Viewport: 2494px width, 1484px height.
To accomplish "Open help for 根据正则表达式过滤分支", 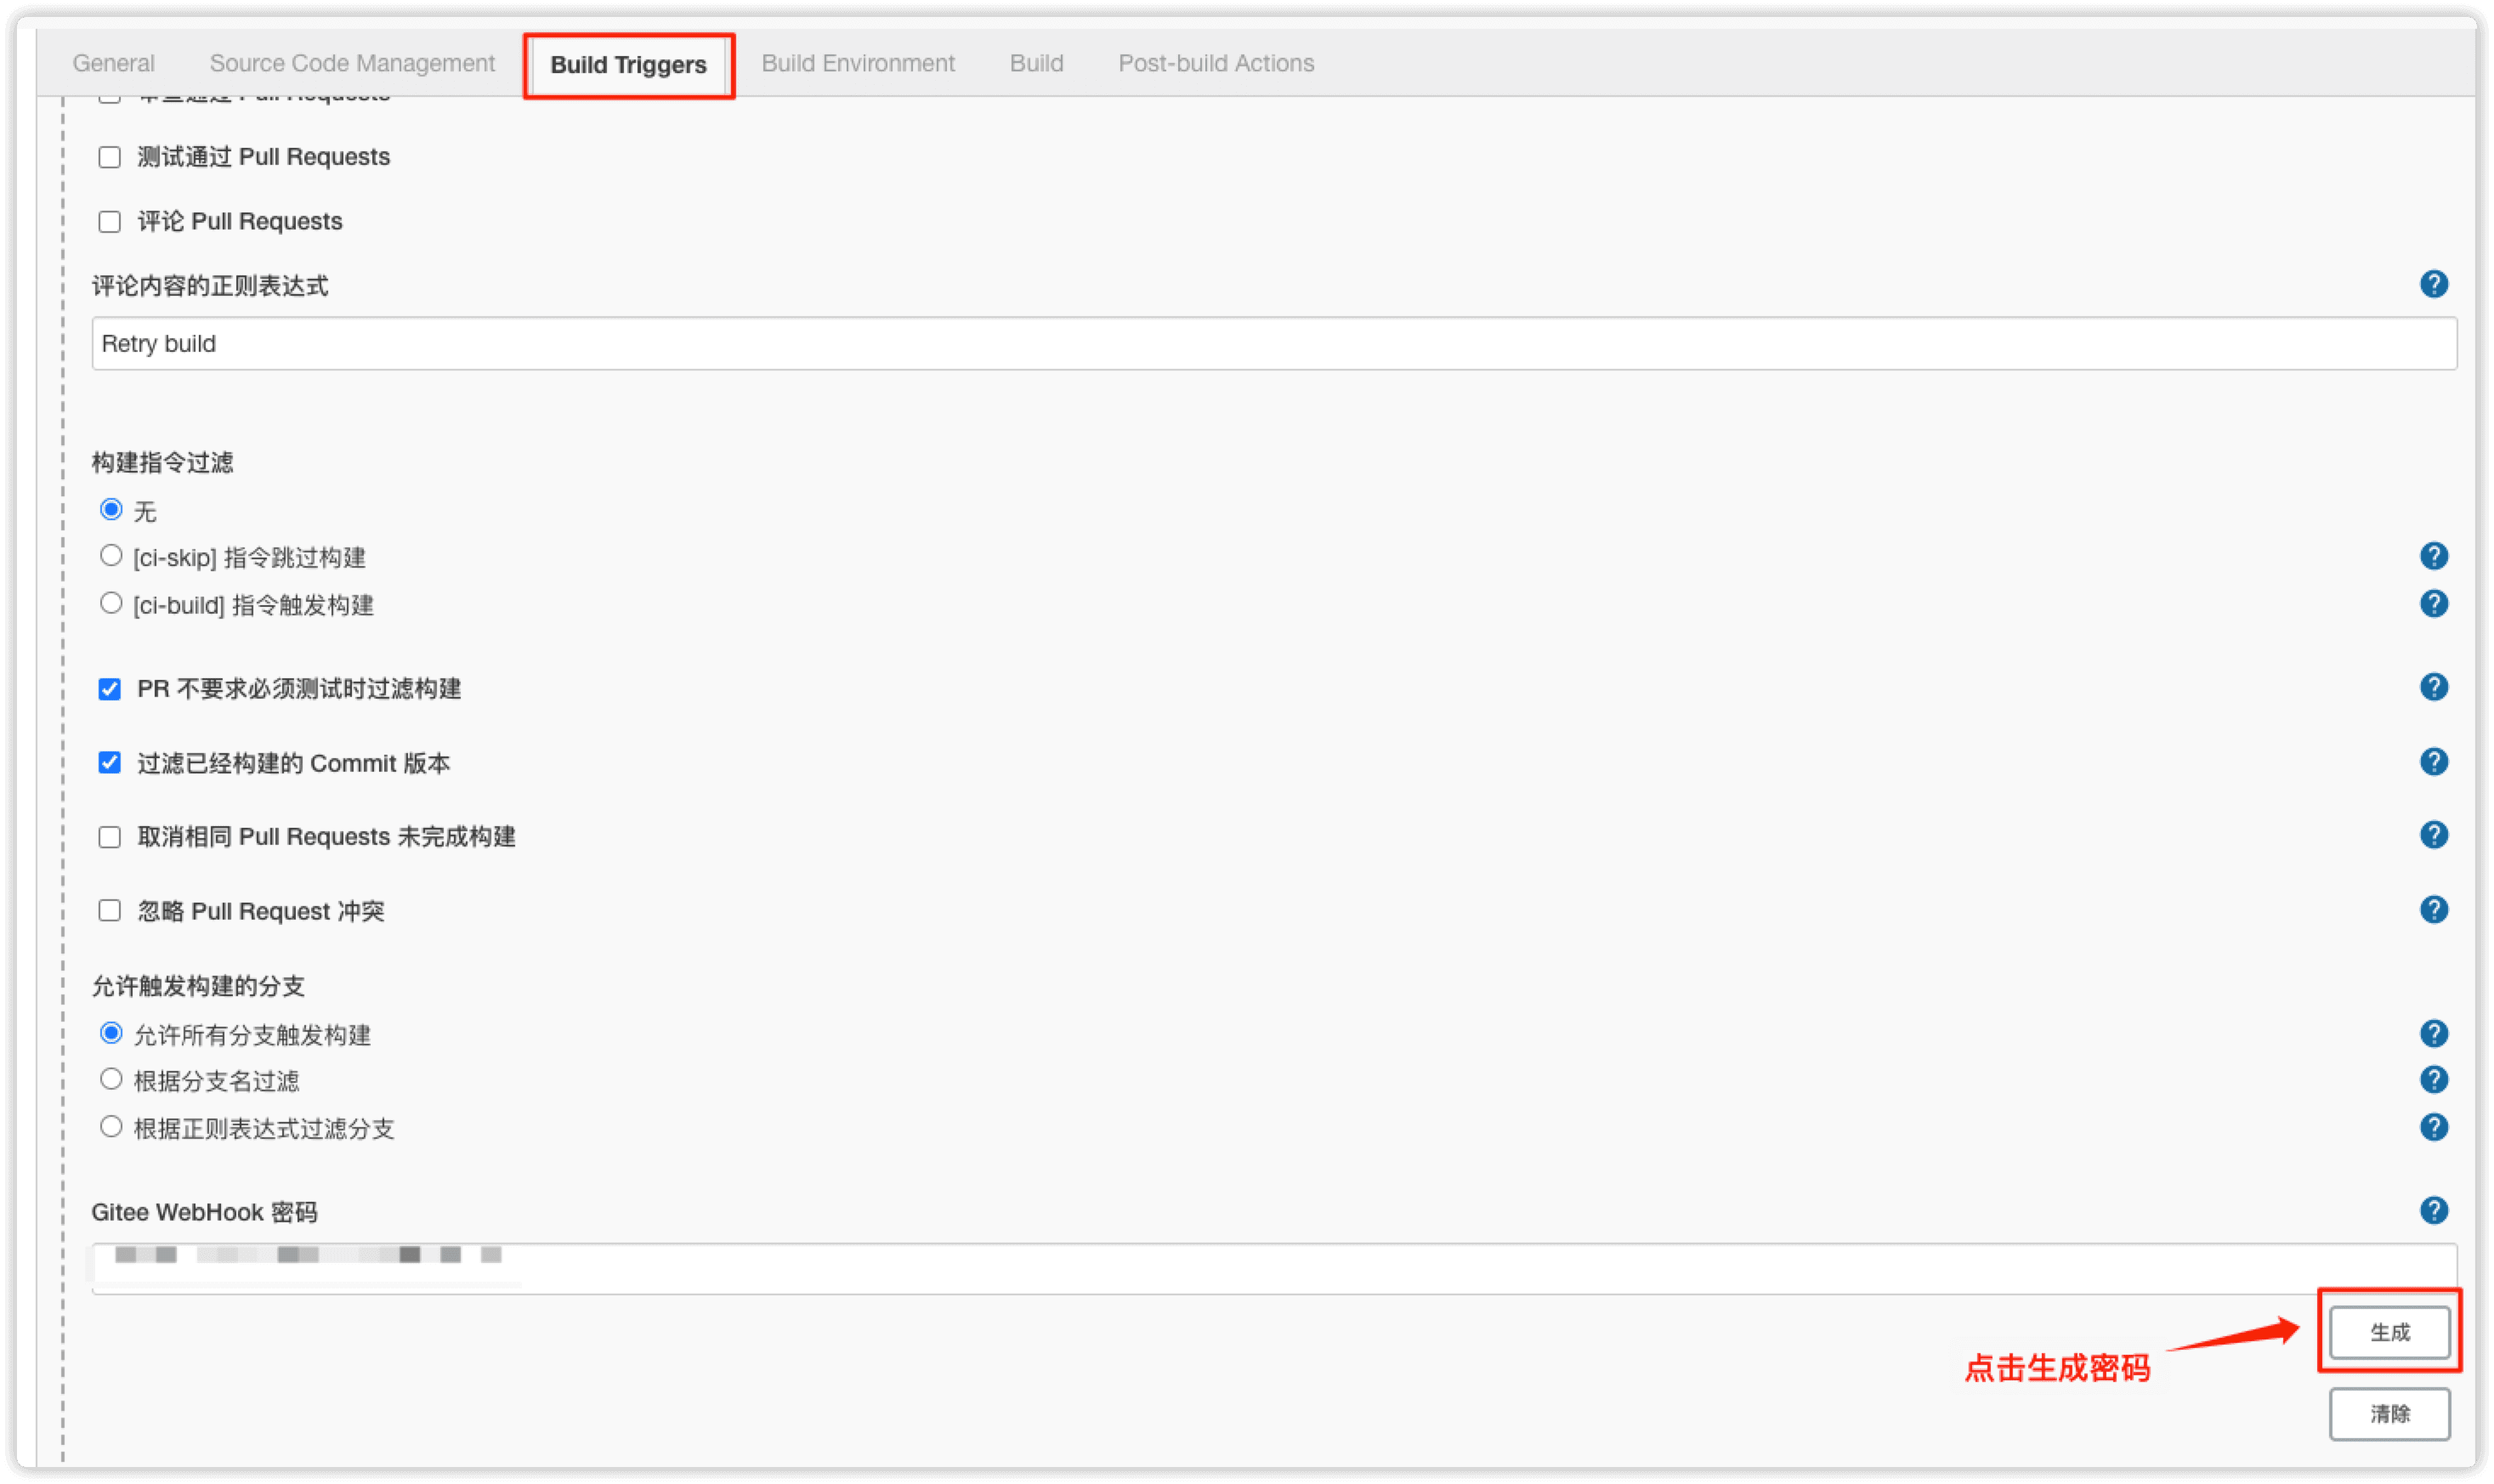I will (2433, 1128).
